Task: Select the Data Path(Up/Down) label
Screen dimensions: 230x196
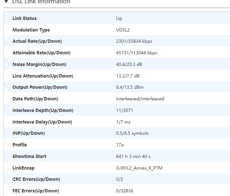Action: tap(35, 99)
